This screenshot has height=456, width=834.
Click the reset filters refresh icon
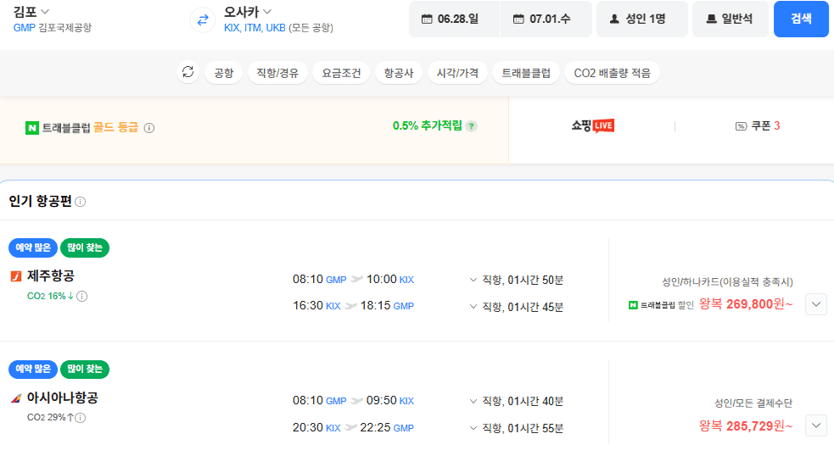pyautogui.click(x=188, y=72)
